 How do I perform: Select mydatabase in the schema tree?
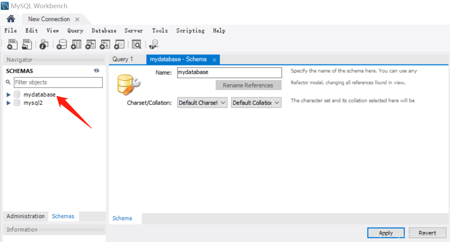(39, 95)
